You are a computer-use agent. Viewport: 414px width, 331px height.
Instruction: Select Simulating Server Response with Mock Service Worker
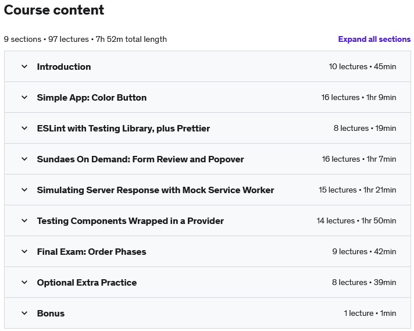pos(155,190)
